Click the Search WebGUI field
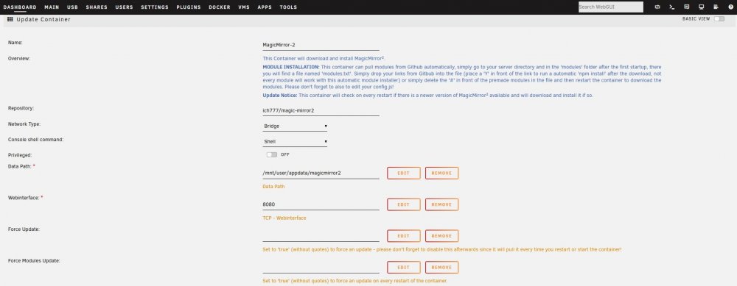This screenshot has width=737, height=286. tap(610, 7)
